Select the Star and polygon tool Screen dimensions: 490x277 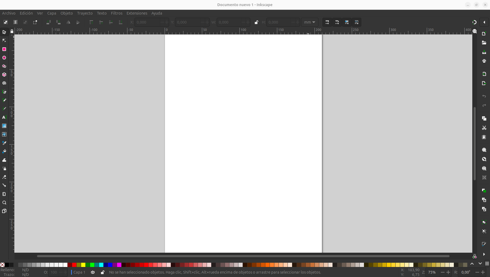coord(4,66)
